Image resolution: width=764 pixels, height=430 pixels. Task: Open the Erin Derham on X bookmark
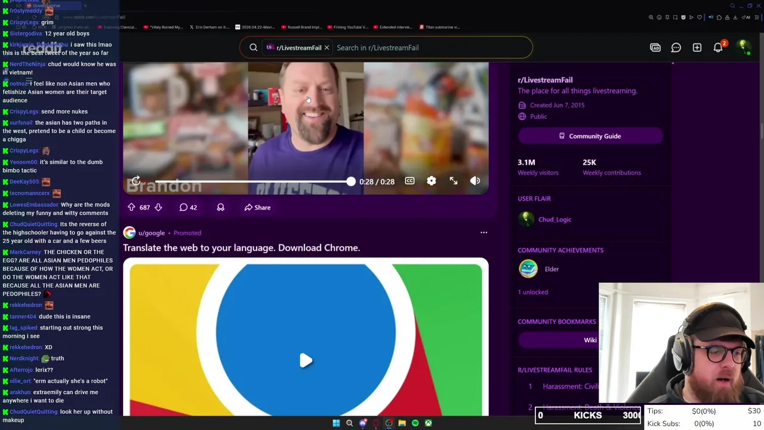[209, 27]
